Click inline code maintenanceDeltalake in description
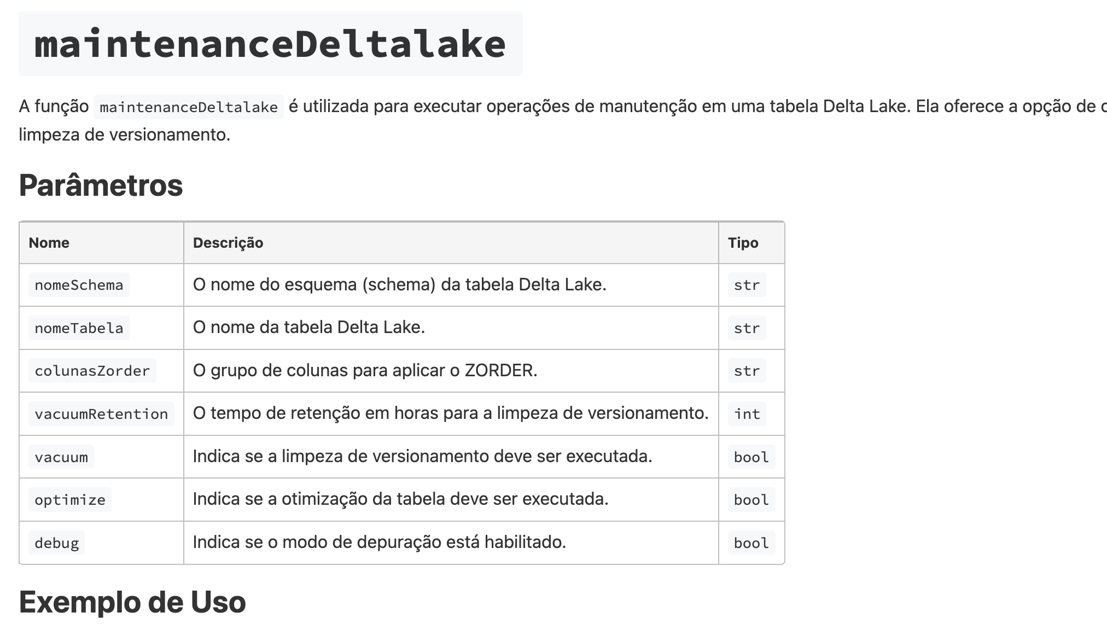1107x630 pixels. click(189, 107)
